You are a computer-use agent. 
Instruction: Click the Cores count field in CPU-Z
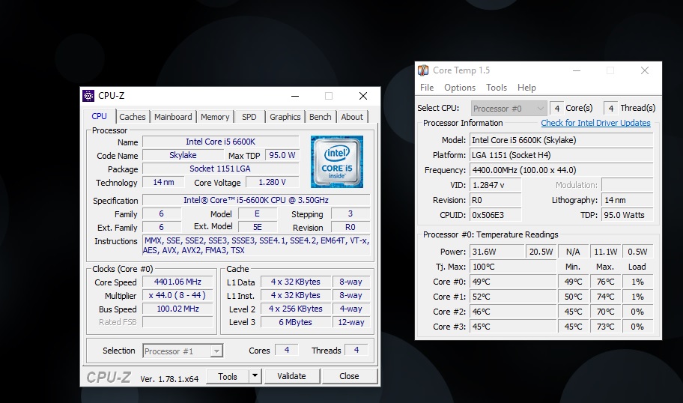pos(287,350)
